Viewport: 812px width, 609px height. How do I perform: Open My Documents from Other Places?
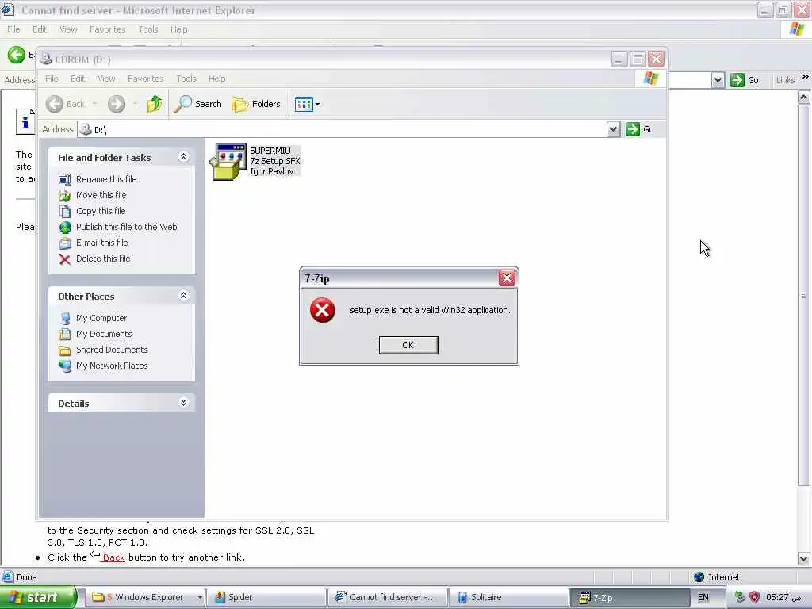[104, 334]
